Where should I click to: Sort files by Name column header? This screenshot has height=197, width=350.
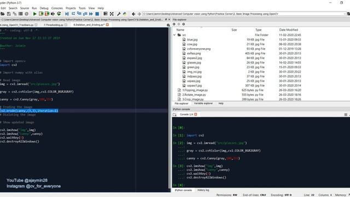[180, 30]
